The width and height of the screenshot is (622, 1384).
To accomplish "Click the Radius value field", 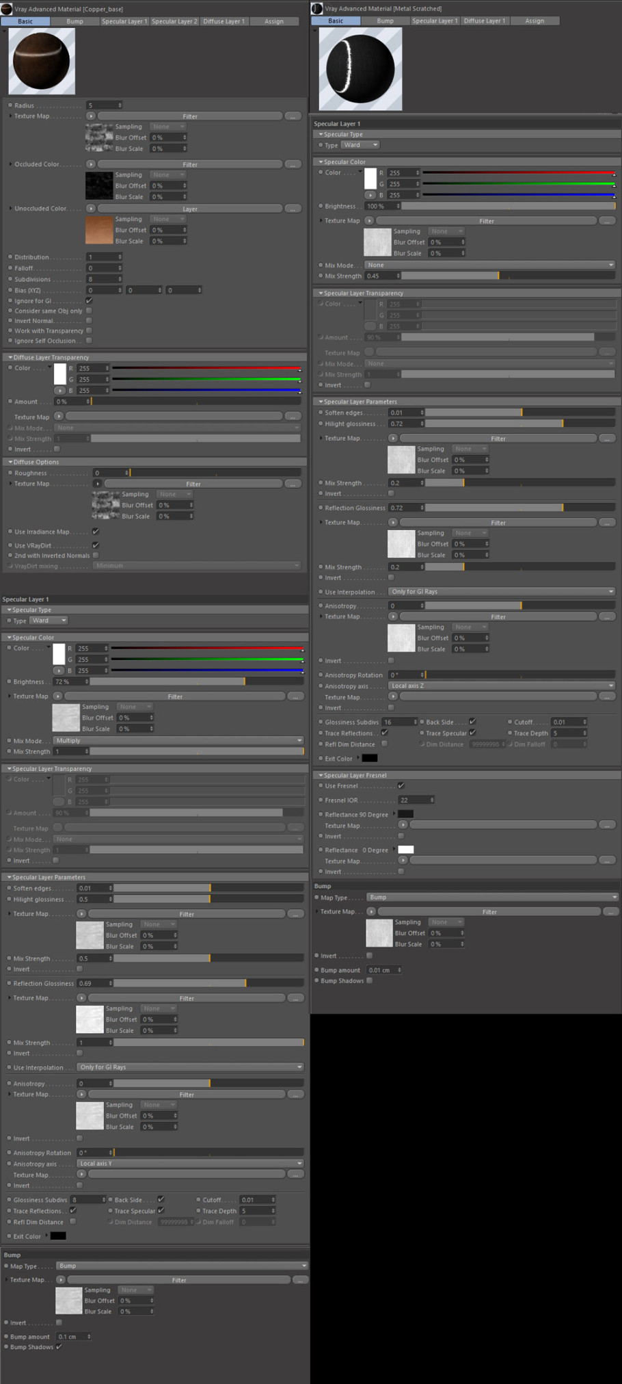I will 104,105.
